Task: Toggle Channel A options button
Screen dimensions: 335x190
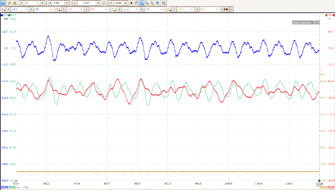Action: (x=3, y=9)
